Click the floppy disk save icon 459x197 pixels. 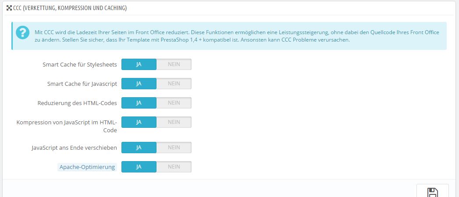tap(432, 193)
